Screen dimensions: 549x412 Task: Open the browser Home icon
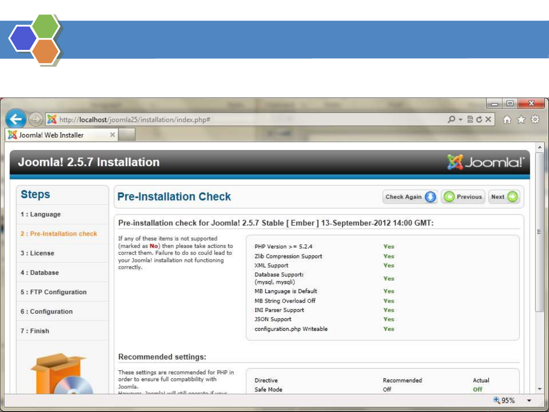(x=507, y=120)
